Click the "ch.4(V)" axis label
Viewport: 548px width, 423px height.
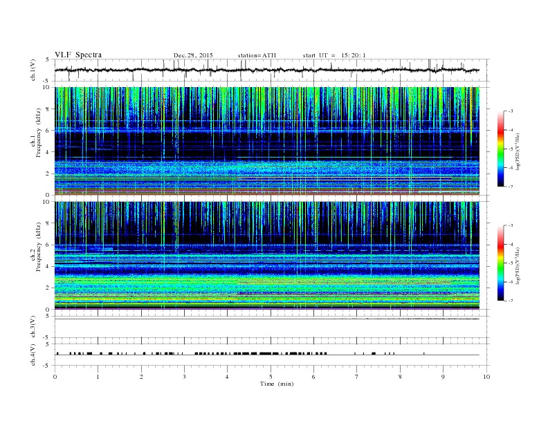click(33, 355)
